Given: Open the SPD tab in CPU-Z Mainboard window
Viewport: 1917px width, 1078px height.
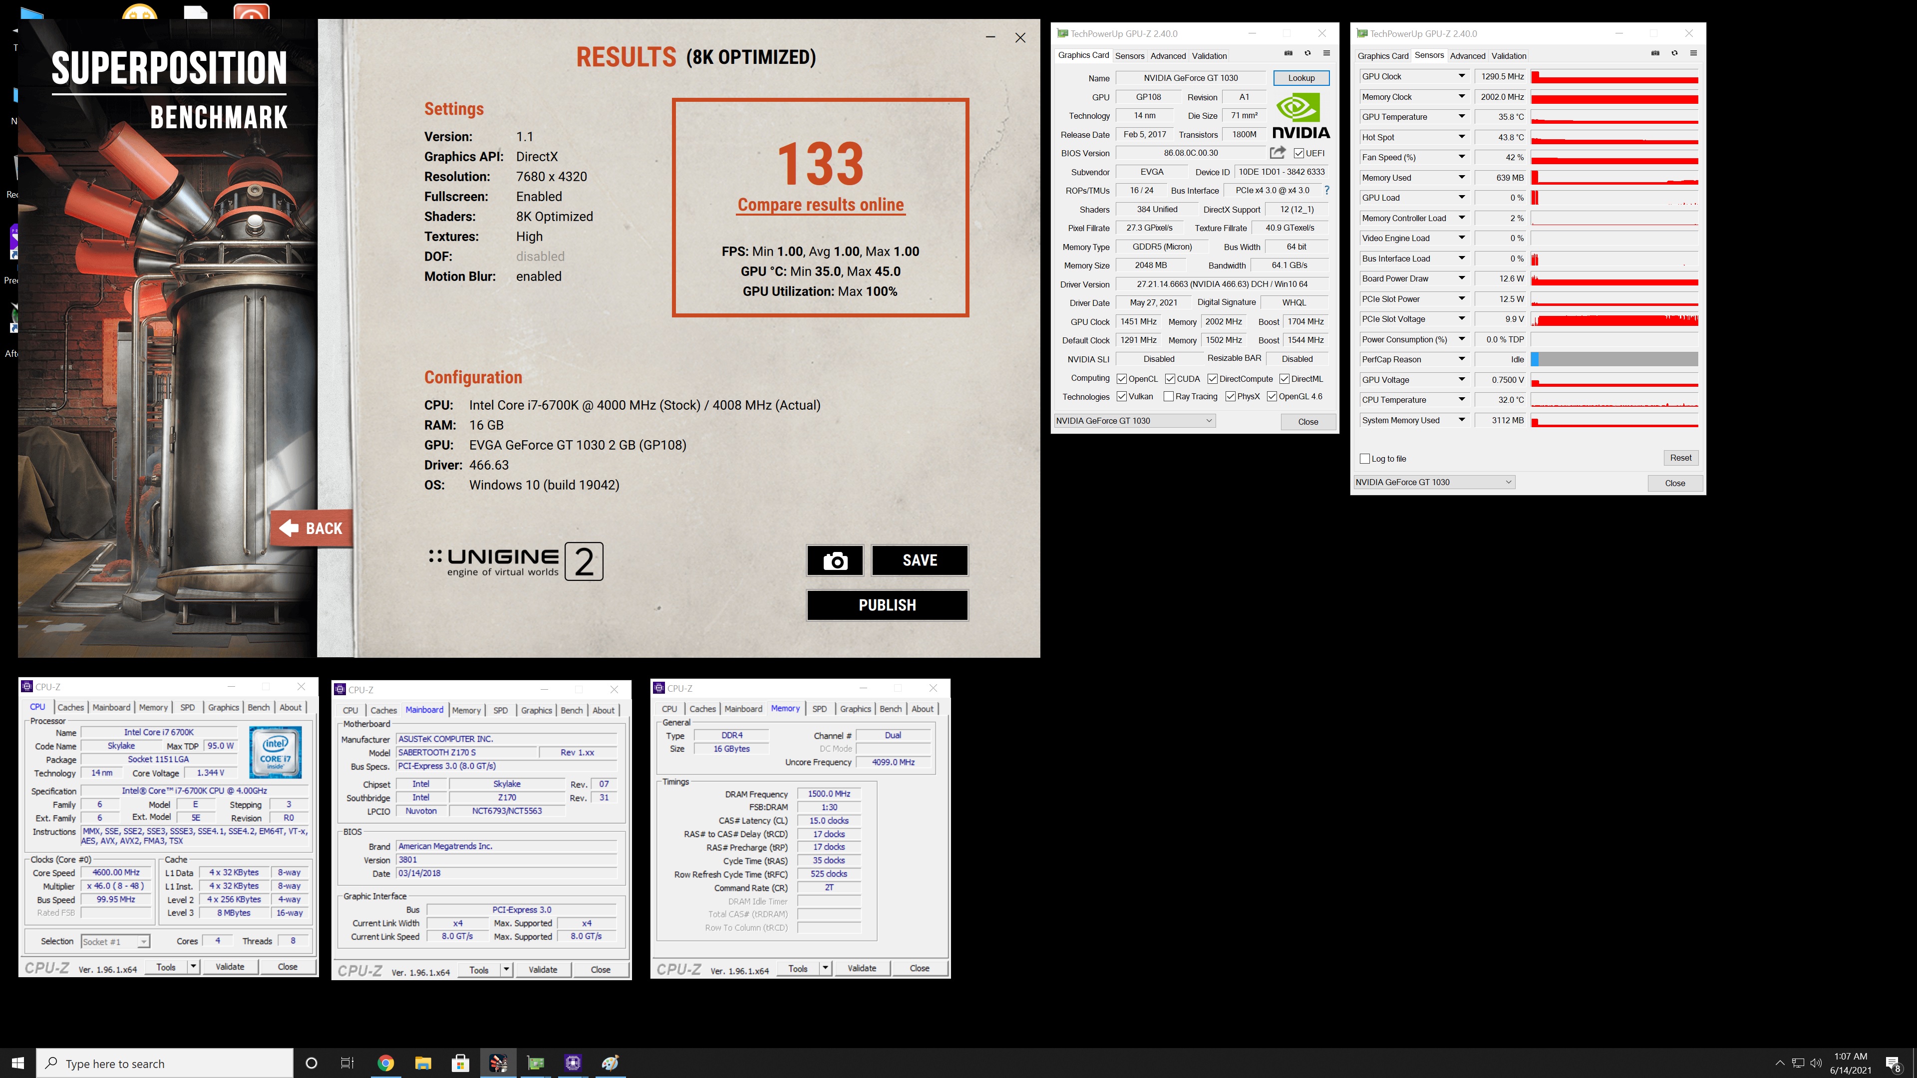Looking at the screenshot, I should (501, 711).
